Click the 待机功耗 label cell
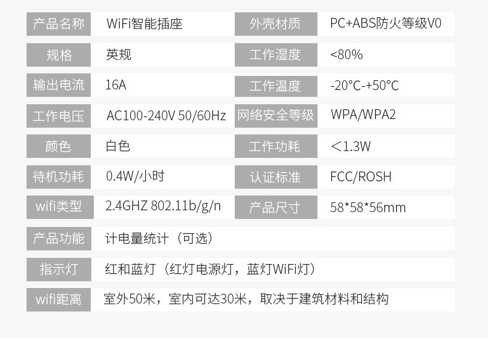Screen dimensions: 488x338 59,177
